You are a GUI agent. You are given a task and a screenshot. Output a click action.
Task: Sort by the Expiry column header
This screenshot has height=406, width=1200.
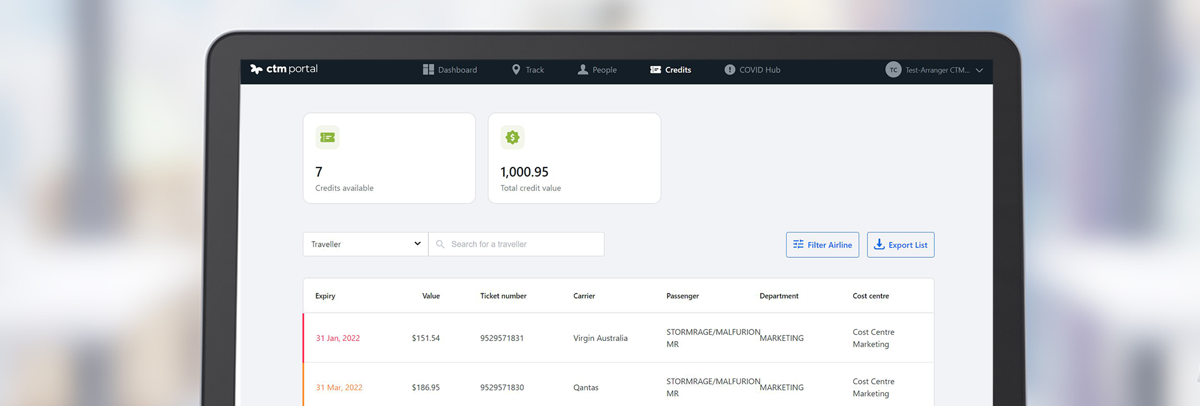pyautogui.click(x=325, y=296)
